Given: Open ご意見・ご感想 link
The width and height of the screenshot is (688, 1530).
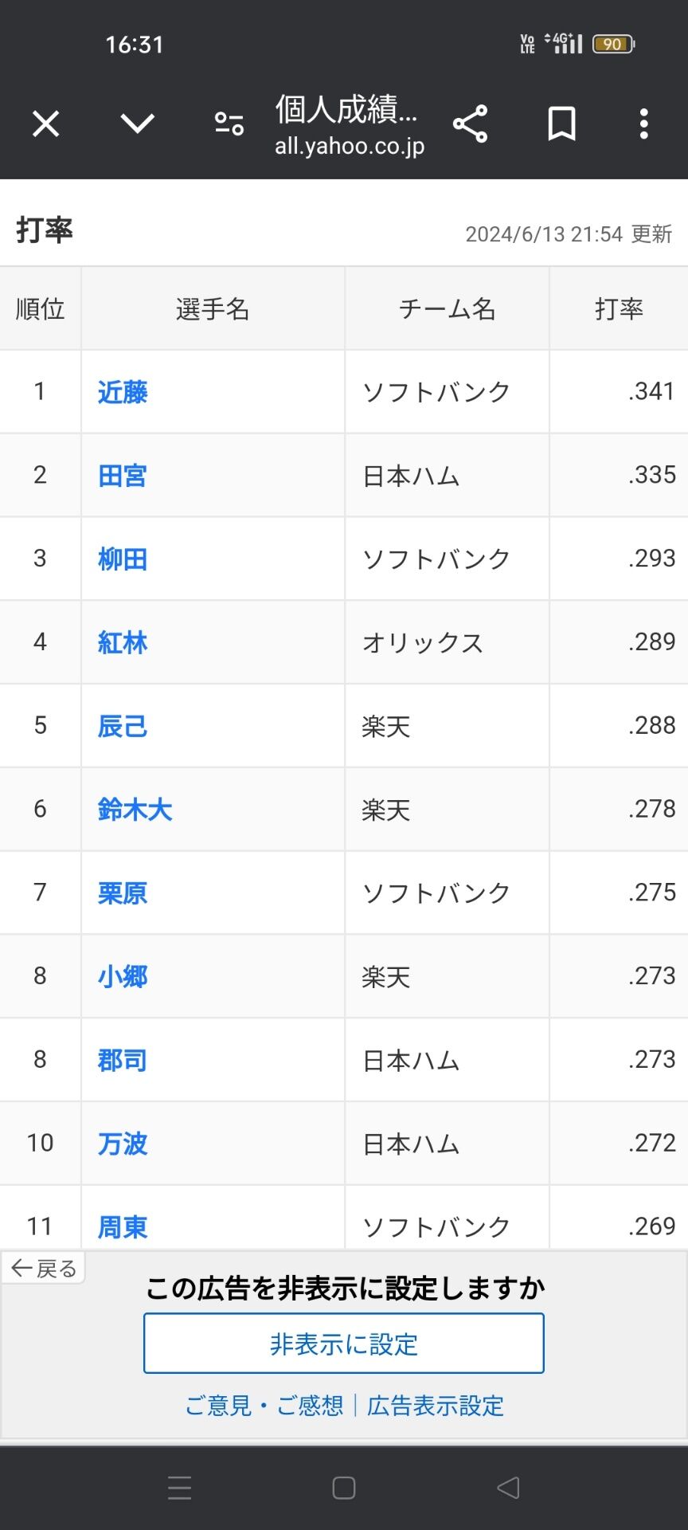Looking at the screenshot, I should (264, 1406).
